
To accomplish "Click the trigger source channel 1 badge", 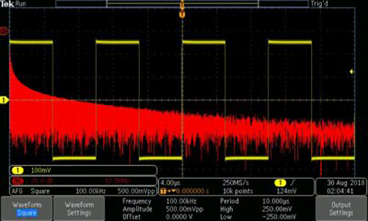I will [x=280, y=183].
